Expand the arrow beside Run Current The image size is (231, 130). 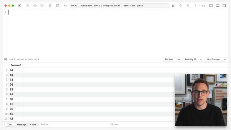[x=225, y=59]
